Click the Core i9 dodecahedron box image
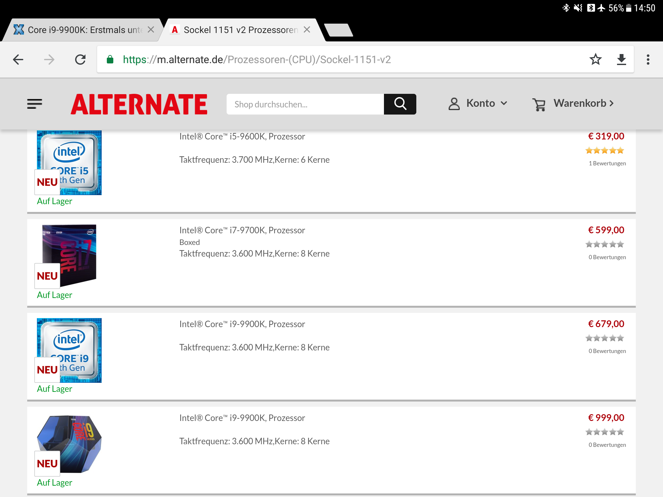The height and width of the screenshot is (497, 663). [x=69, y=444]
